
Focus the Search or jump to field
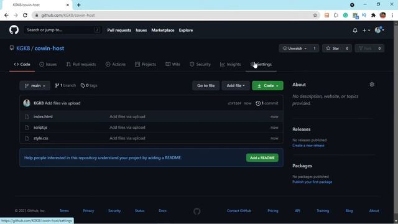pos(63,30)
